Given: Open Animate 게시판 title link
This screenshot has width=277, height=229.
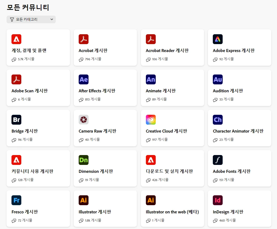Looking at the screenshot, I should 161,91.
